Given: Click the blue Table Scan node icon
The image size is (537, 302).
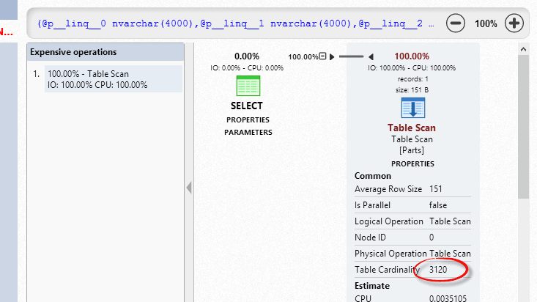Looking at the screenshot, I should coord(413,108).
